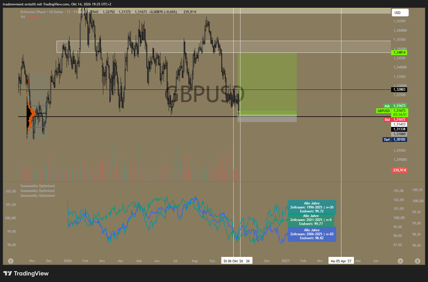Viewport: 428px width, 282px height.
Task: Click the 1,36500 price axis value
Action: coord(399,21)
